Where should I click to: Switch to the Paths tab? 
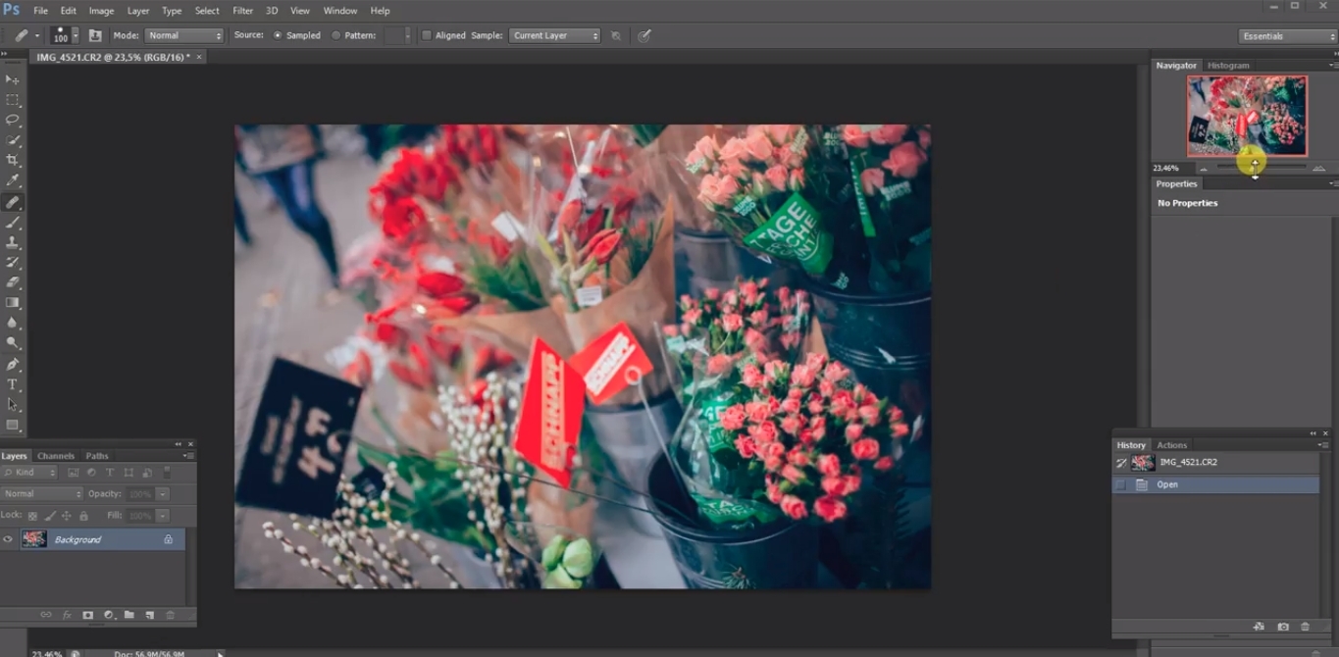[97, 456]
